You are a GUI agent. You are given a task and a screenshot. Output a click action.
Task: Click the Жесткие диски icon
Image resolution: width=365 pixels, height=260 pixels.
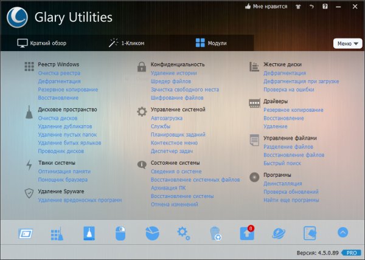[x=254, y=67]
